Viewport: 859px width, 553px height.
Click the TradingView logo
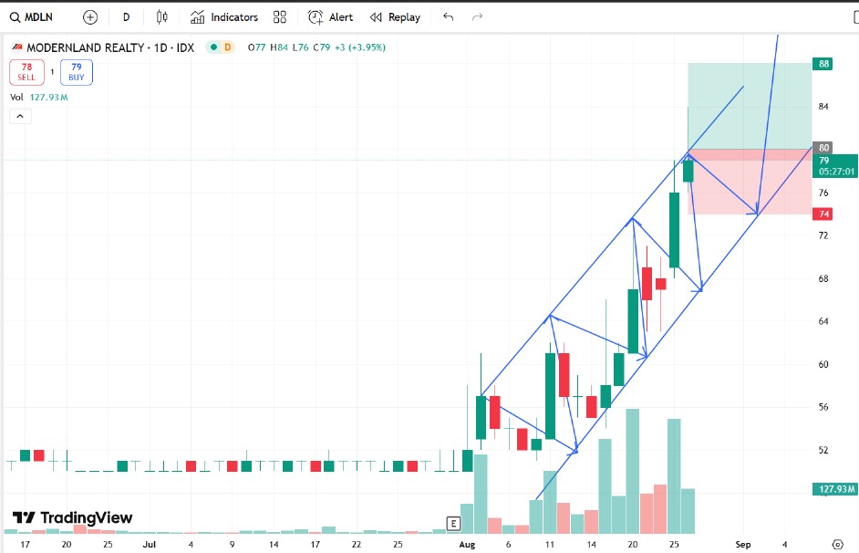click(72, 517)
